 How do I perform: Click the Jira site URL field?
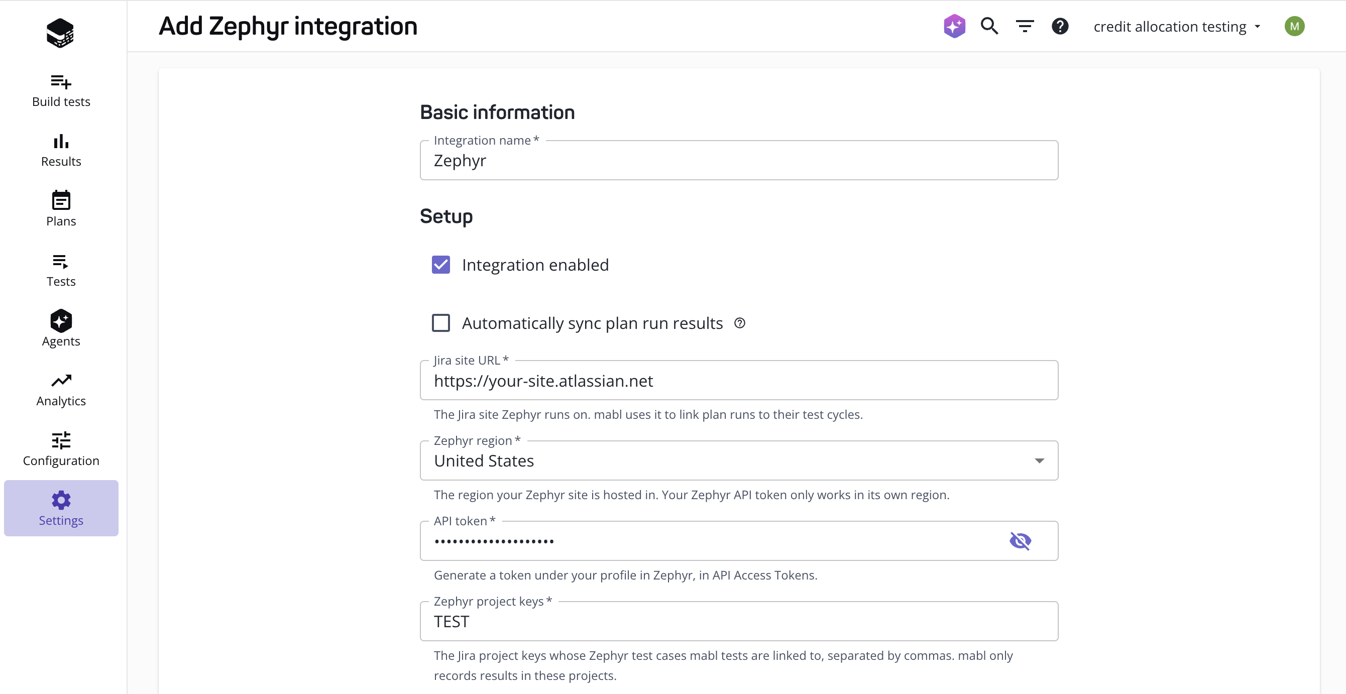click(739, 380)
